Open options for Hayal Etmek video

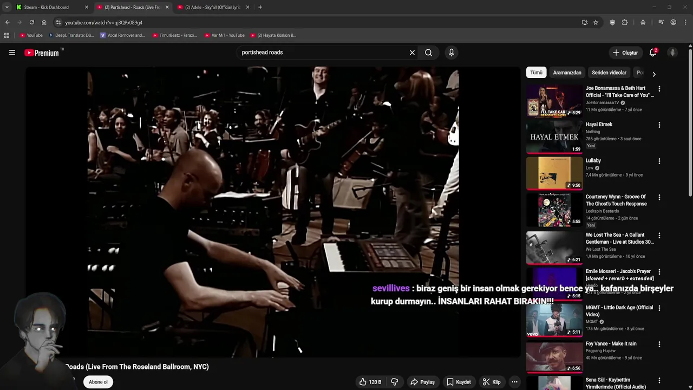[659, 125]
